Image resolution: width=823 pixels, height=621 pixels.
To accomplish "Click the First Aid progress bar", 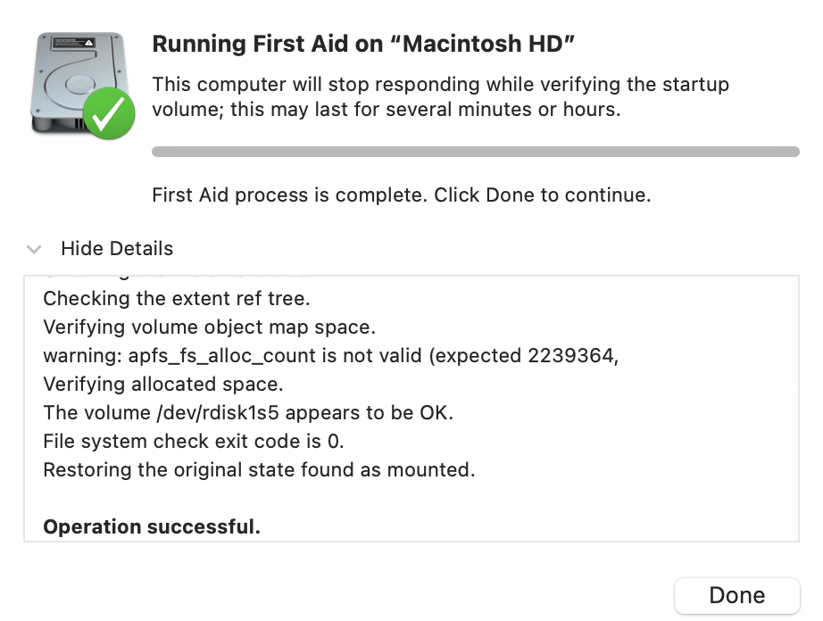I will (x=475, y=152).
